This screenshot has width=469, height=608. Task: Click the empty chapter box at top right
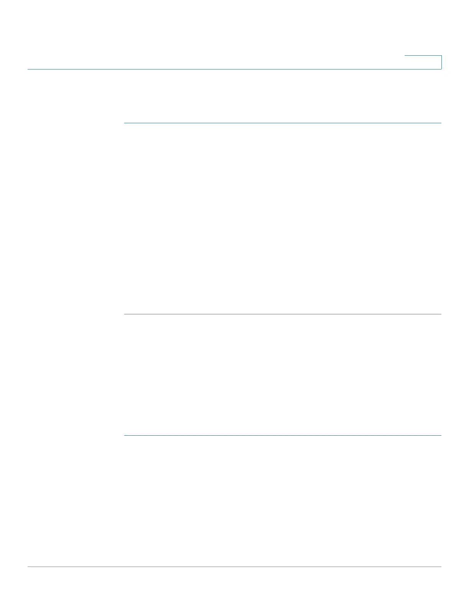point(423,62)
